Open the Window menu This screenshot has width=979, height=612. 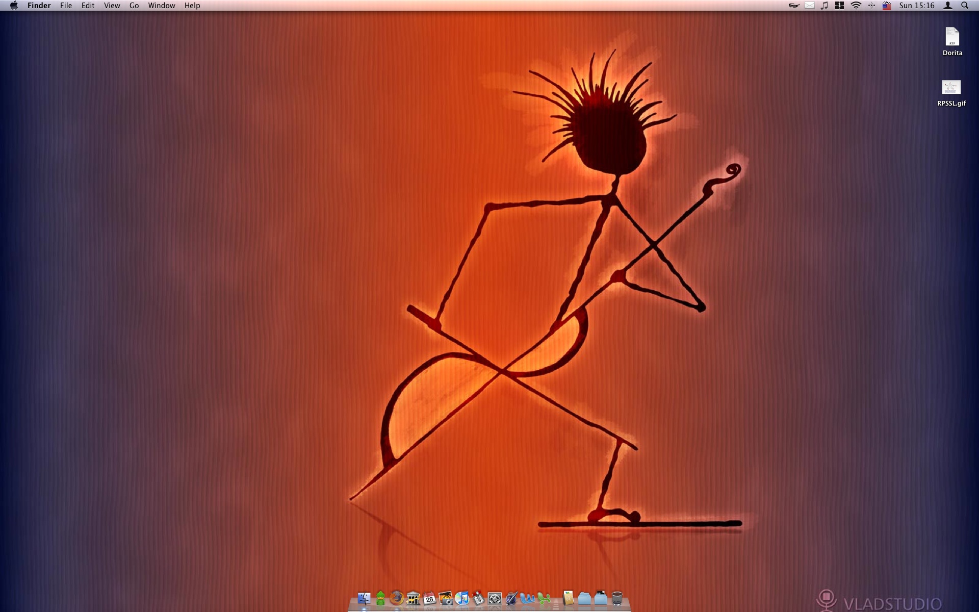click(161, 6)
